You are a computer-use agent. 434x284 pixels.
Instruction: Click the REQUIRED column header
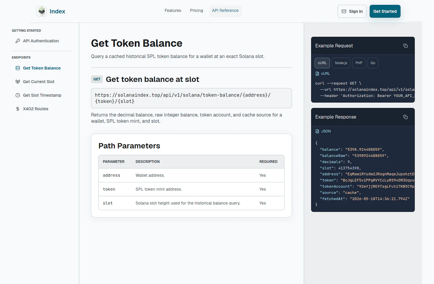pyautogui.click(x=268, y=162)
